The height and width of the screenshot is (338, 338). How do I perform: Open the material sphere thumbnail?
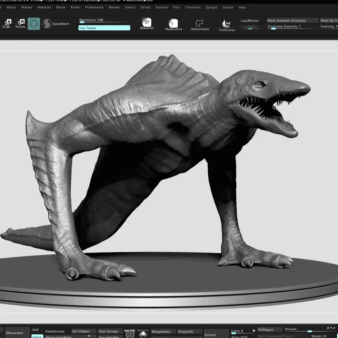pos(47,23)
